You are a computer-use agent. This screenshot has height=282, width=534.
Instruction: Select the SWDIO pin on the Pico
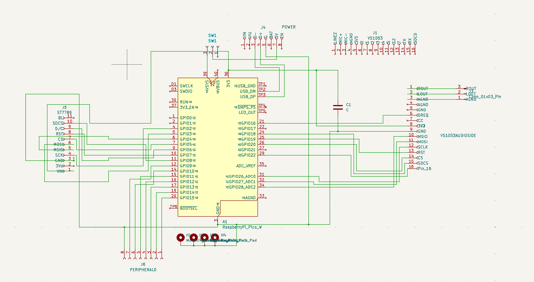point(187,91)
